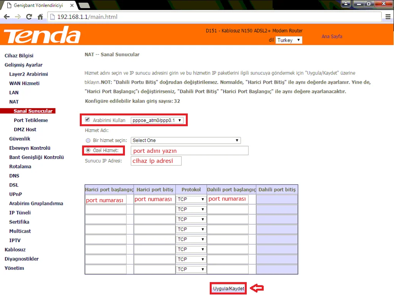Open the Chrome hamburger menu
The height and width of the screenshot is (296, 394).
pos(388,17)
